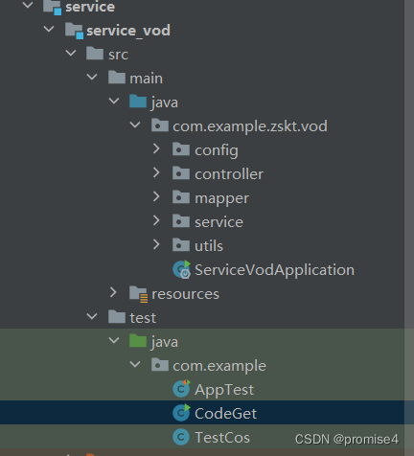Collapse the service module node
Image resolution: width=414 pixels, height=456 pixels.
point(28,5)
